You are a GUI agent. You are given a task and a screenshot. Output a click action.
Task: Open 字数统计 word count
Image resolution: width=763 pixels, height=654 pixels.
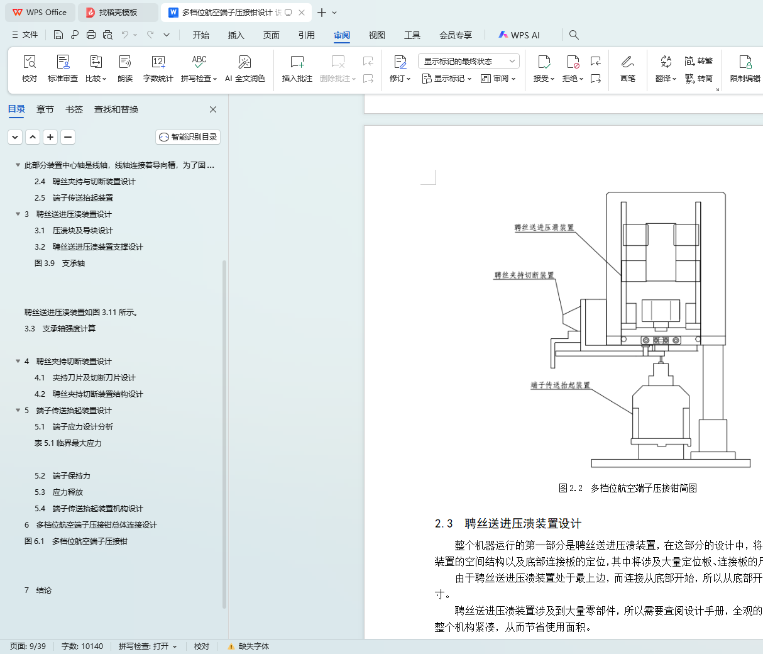pyautogui.click(x=158, y=69)
